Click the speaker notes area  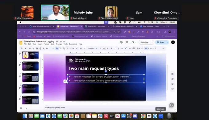105,108
